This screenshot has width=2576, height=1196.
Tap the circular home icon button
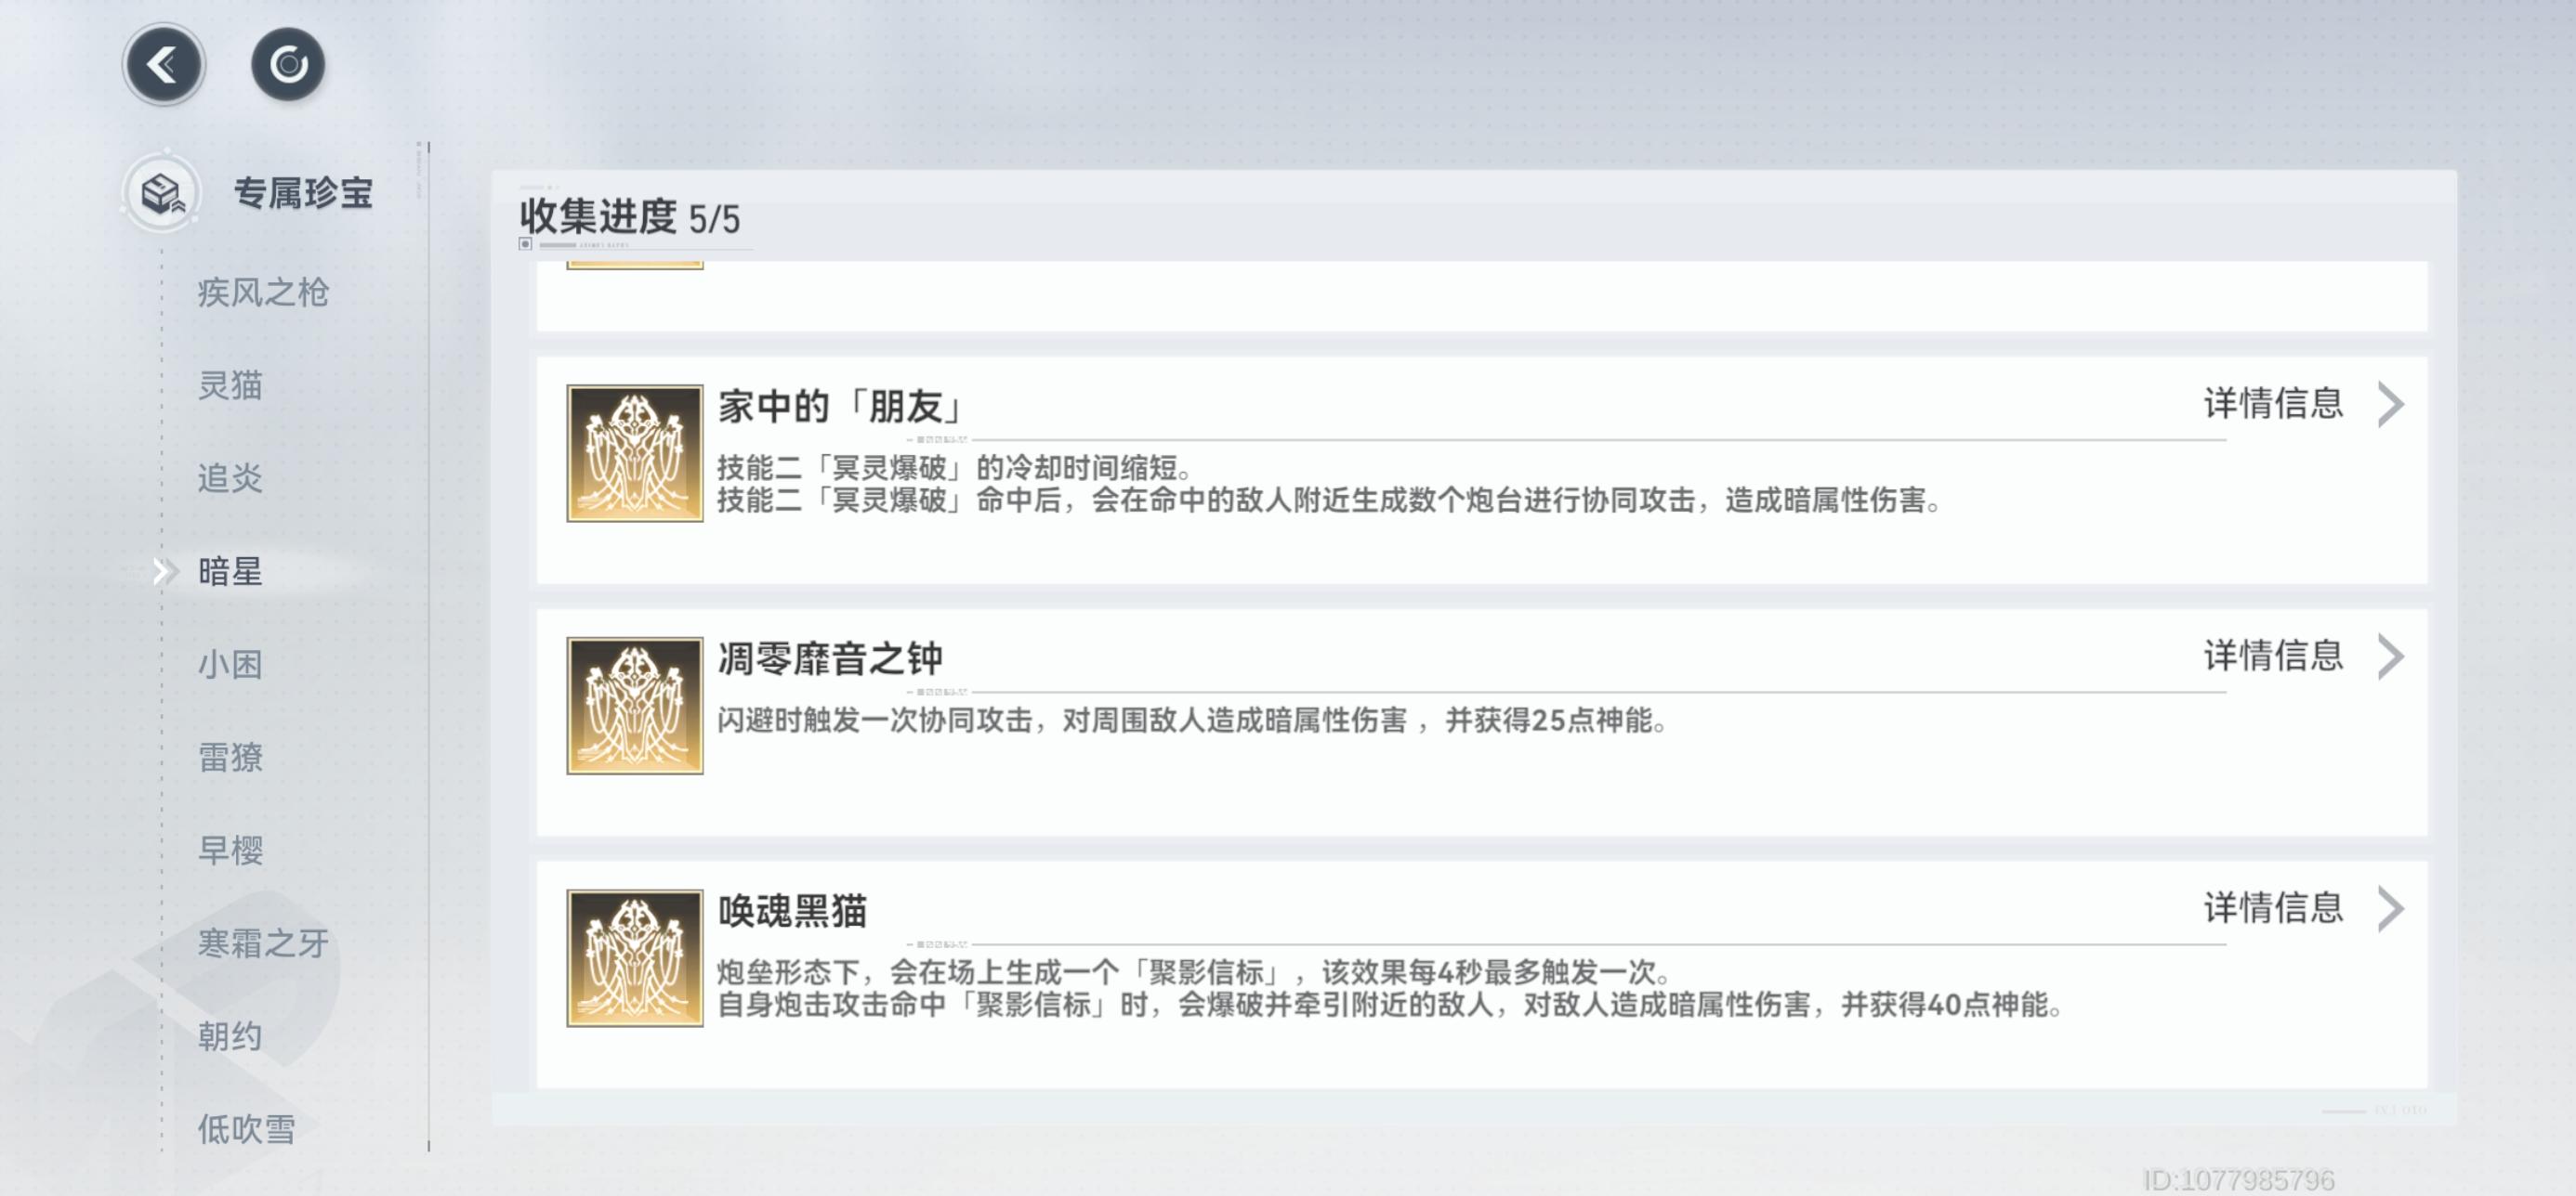pyautogui.click(x=288, y=65)
